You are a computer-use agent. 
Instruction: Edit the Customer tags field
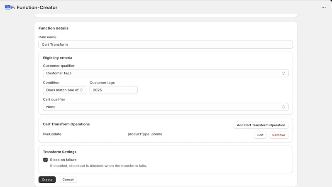coord(113,90)
